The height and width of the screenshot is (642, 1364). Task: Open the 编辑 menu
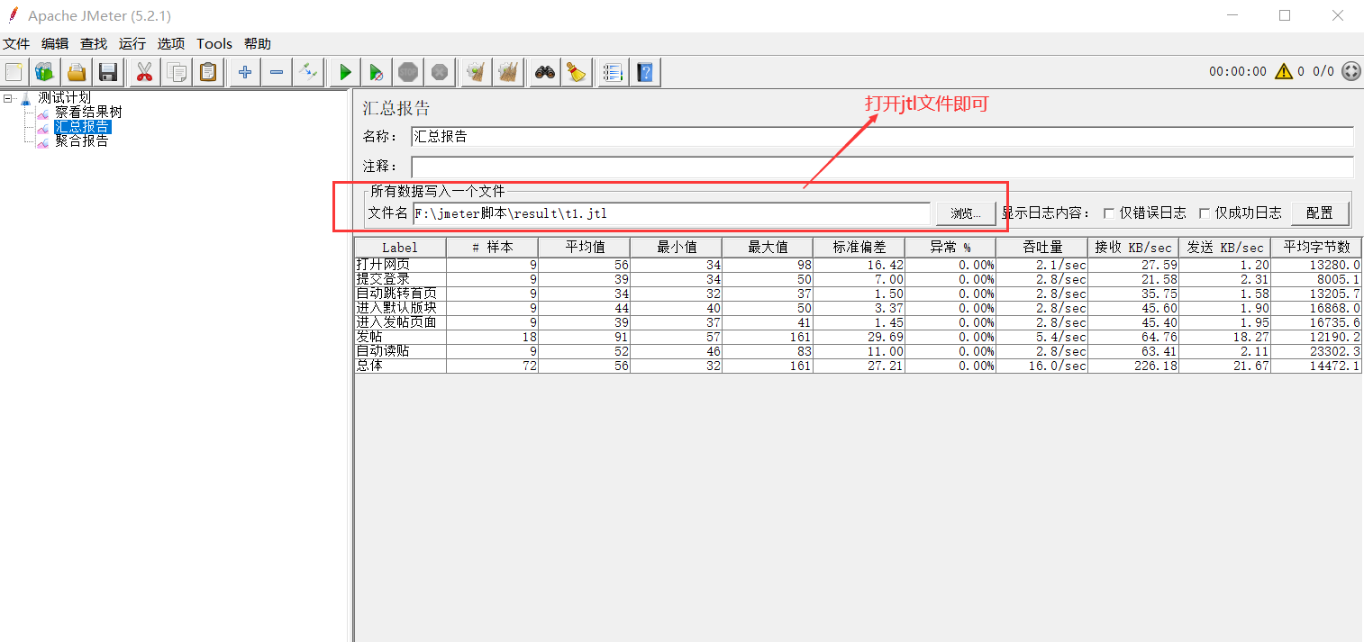55,43
